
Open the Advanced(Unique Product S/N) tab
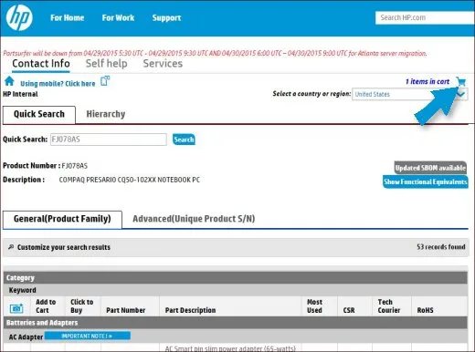(x=194, y=219)
